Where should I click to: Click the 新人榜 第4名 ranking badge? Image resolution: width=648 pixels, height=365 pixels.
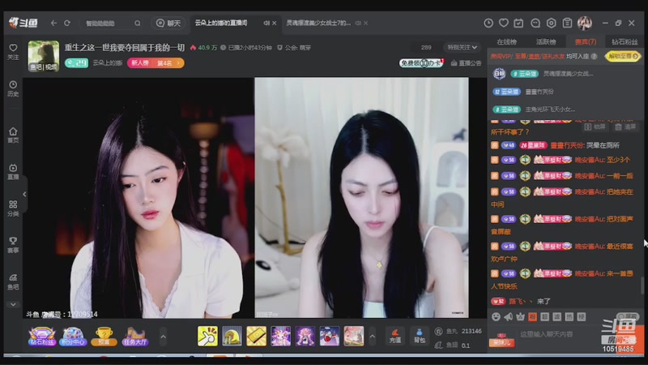[156, 63]
